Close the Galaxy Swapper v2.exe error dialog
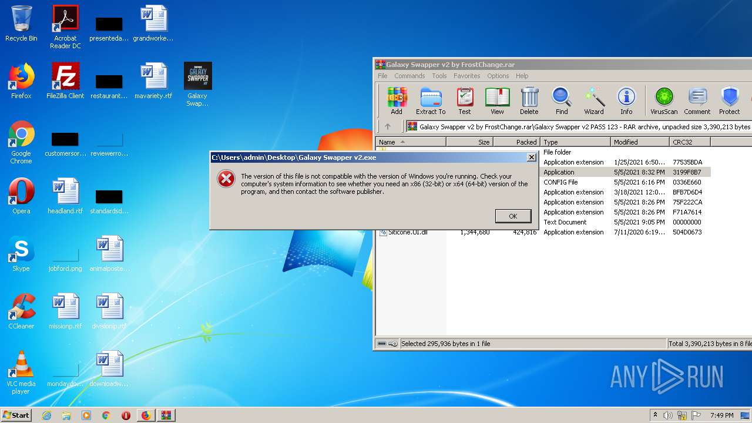Viewport: 752px width, 423px height. tap(531, 157)
